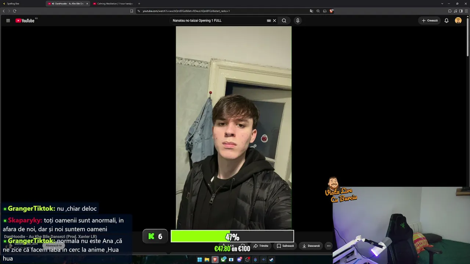Click the Descarcă download button
The image size is (470, 264).
(x=311, y=246)
